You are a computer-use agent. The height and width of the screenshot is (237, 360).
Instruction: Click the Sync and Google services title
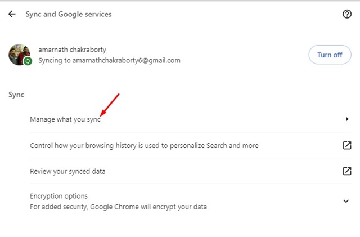68,15
